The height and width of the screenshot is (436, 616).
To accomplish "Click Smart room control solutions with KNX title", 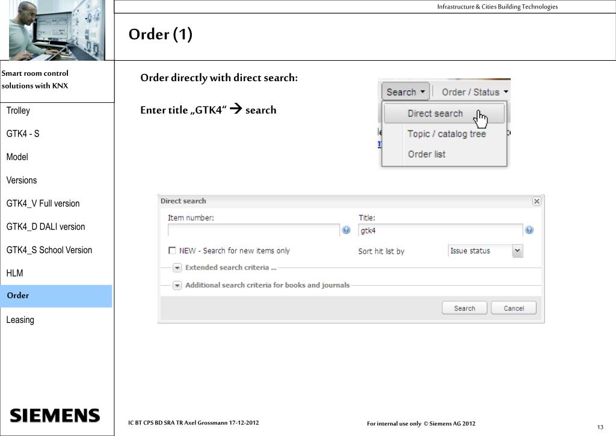I will (35, 79).
